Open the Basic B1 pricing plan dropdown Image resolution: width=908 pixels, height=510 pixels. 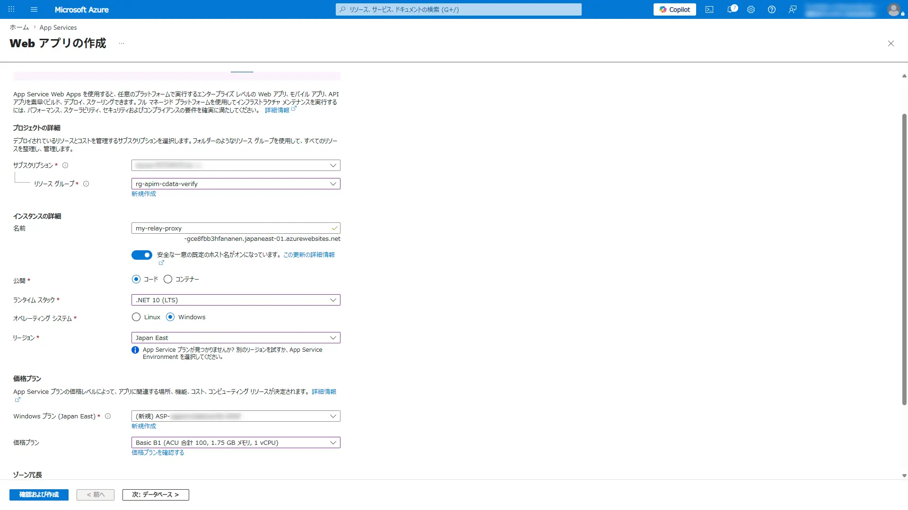click(x=236, y=442)
